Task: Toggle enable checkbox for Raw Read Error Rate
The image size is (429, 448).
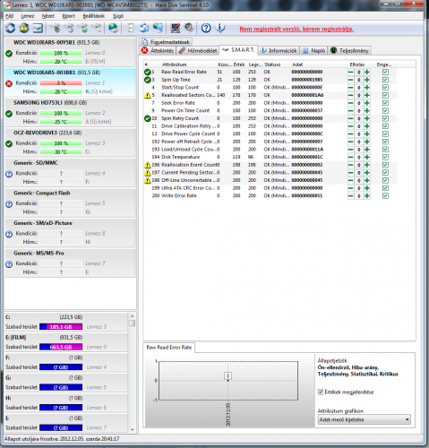Action: (385, 72)
